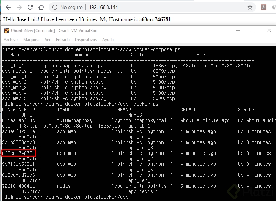The width and height of the screenshot is (276, 201).
Task: Open the Archivo menu in VirtualBox
Action: 11,40
